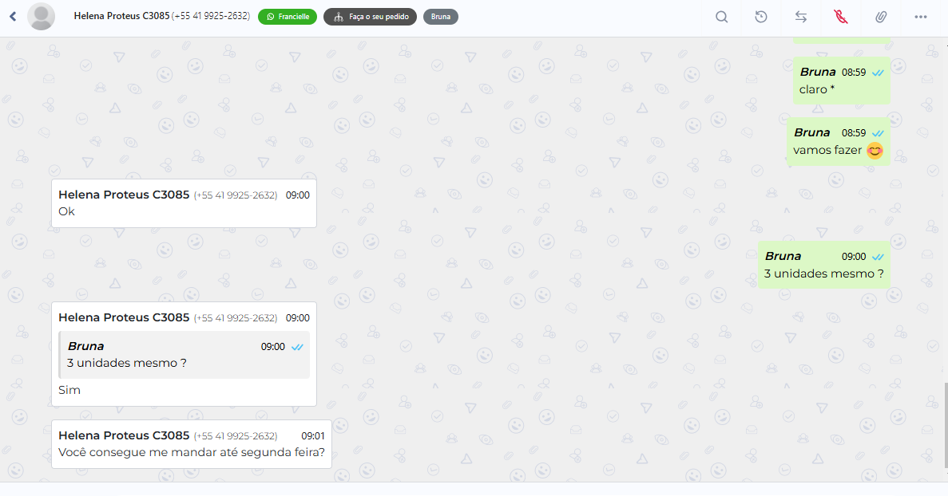Click the green Francielle WhatsApp tag
948x496 pixels.
288,17
